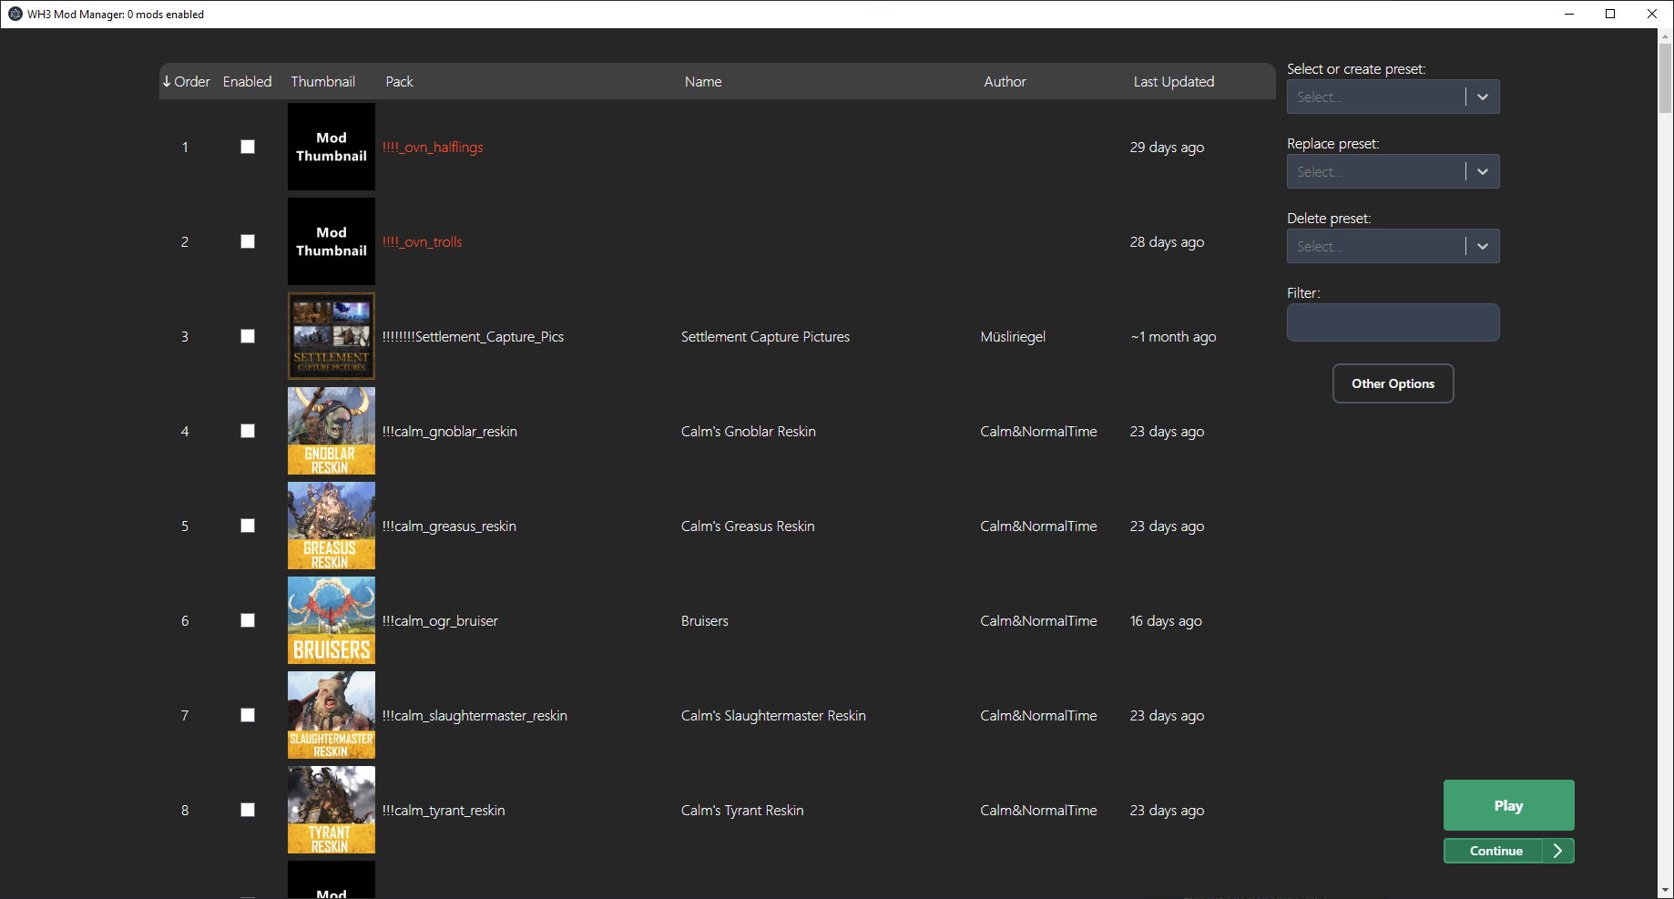Click the scrollbar down arrow

(x=1666, y=890)
